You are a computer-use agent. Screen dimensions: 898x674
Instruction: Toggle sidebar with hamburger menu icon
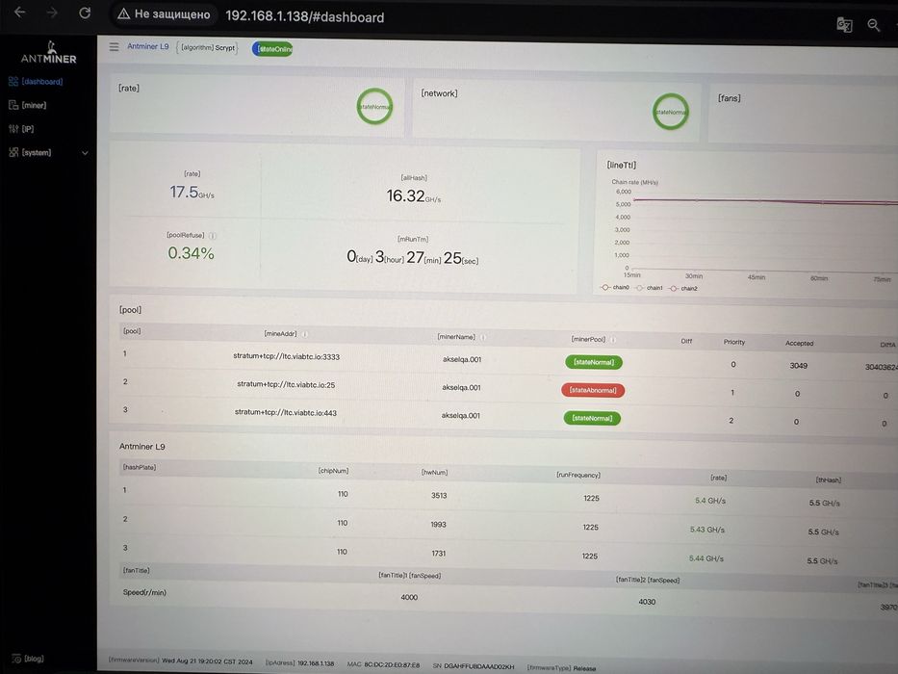tap(114, 46)
